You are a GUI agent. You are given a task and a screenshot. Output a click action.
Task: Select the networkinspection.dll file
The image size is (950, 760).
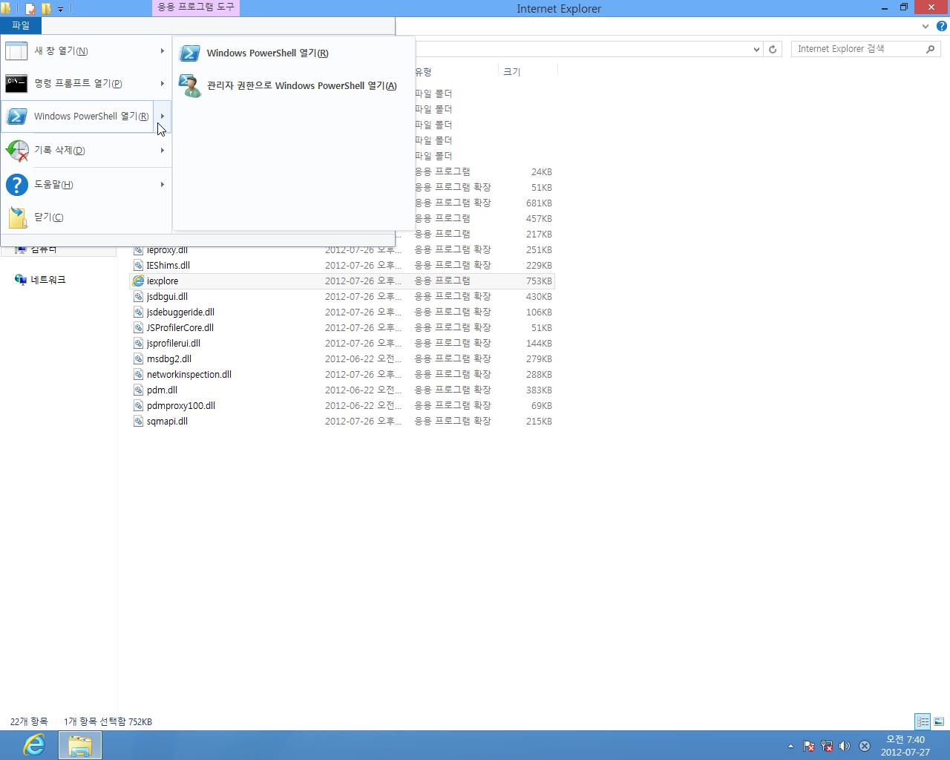click(x=342, y=374)
